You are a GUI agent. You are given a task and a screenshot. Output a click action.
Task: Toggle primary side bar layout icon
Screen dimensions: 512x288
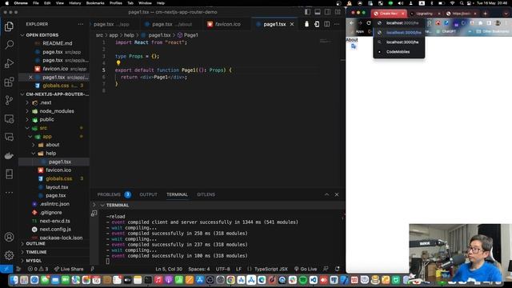[x=307, y=12]
